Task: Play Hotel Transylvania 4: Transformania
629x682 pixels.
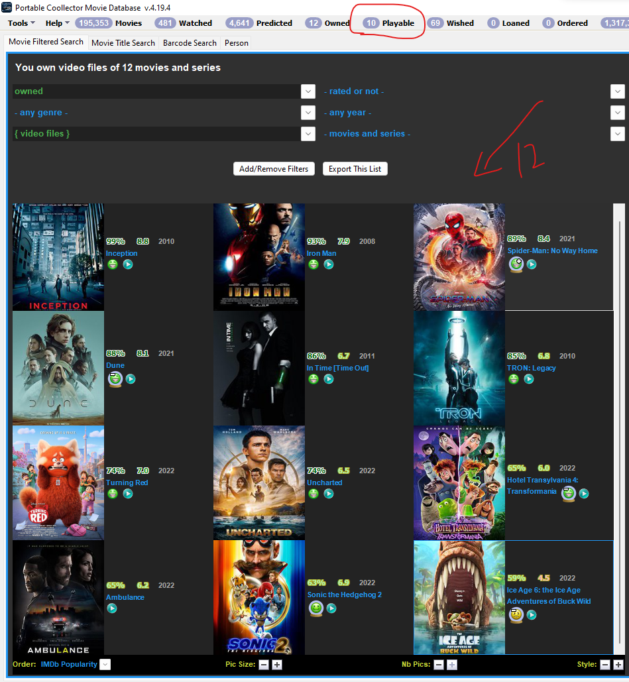Action: point(584,494)
